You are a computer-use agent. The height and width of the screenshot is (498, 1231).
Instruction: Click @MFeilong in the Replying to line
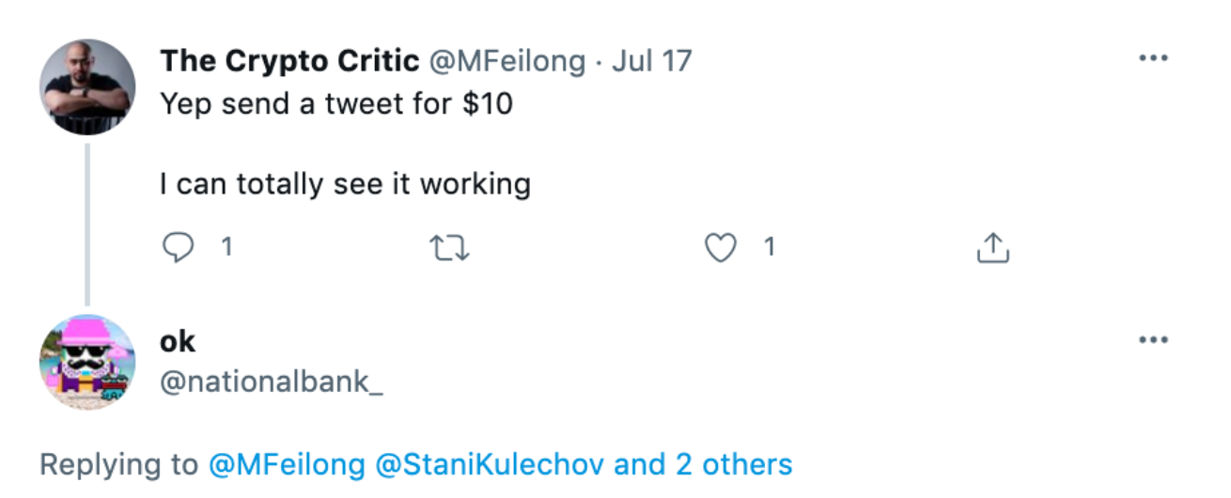coord(286,464)
